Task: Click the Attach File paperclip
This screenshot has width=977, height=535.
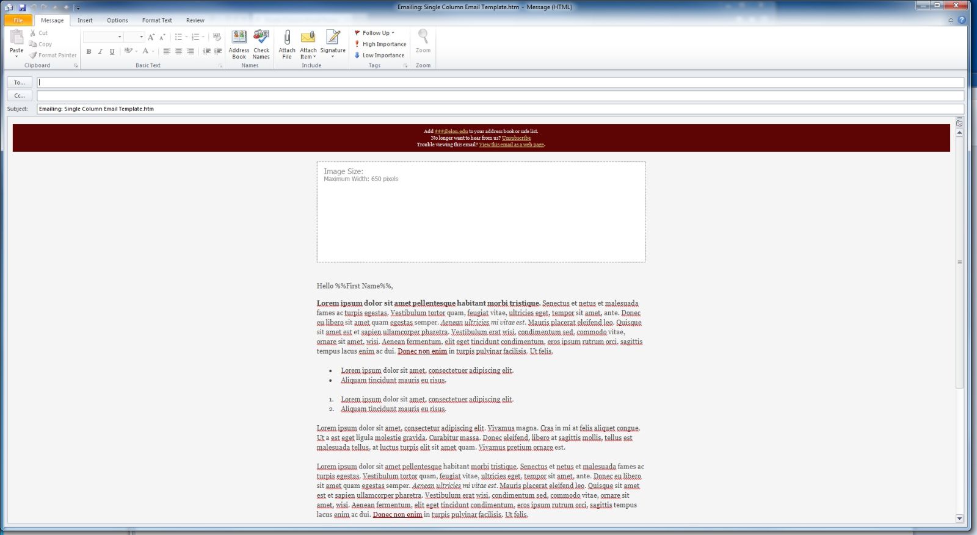Action: pyautogui.click(x=287, y=38)
